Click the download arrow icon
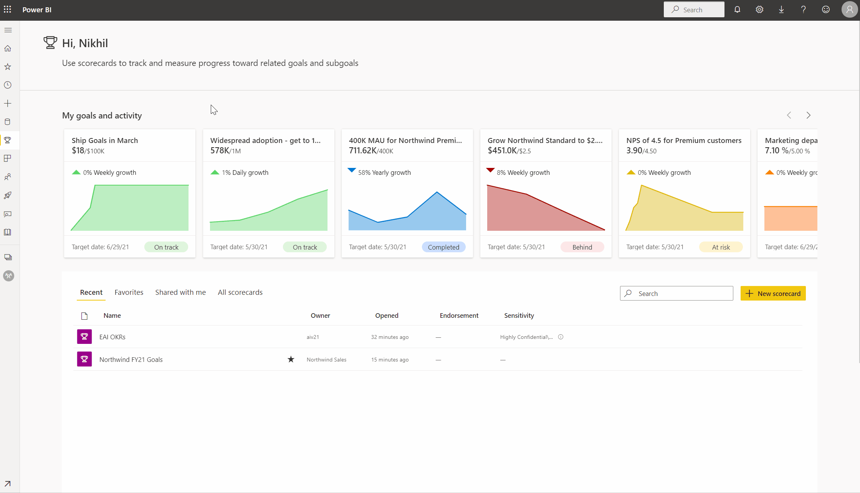Image resolution: width=860 pixels, height=493 pixels. (x=781, y=10)
